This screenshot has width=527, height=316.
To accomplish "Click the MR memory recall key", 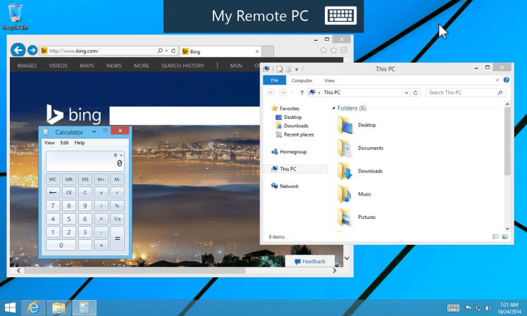I will coord(69,179).
